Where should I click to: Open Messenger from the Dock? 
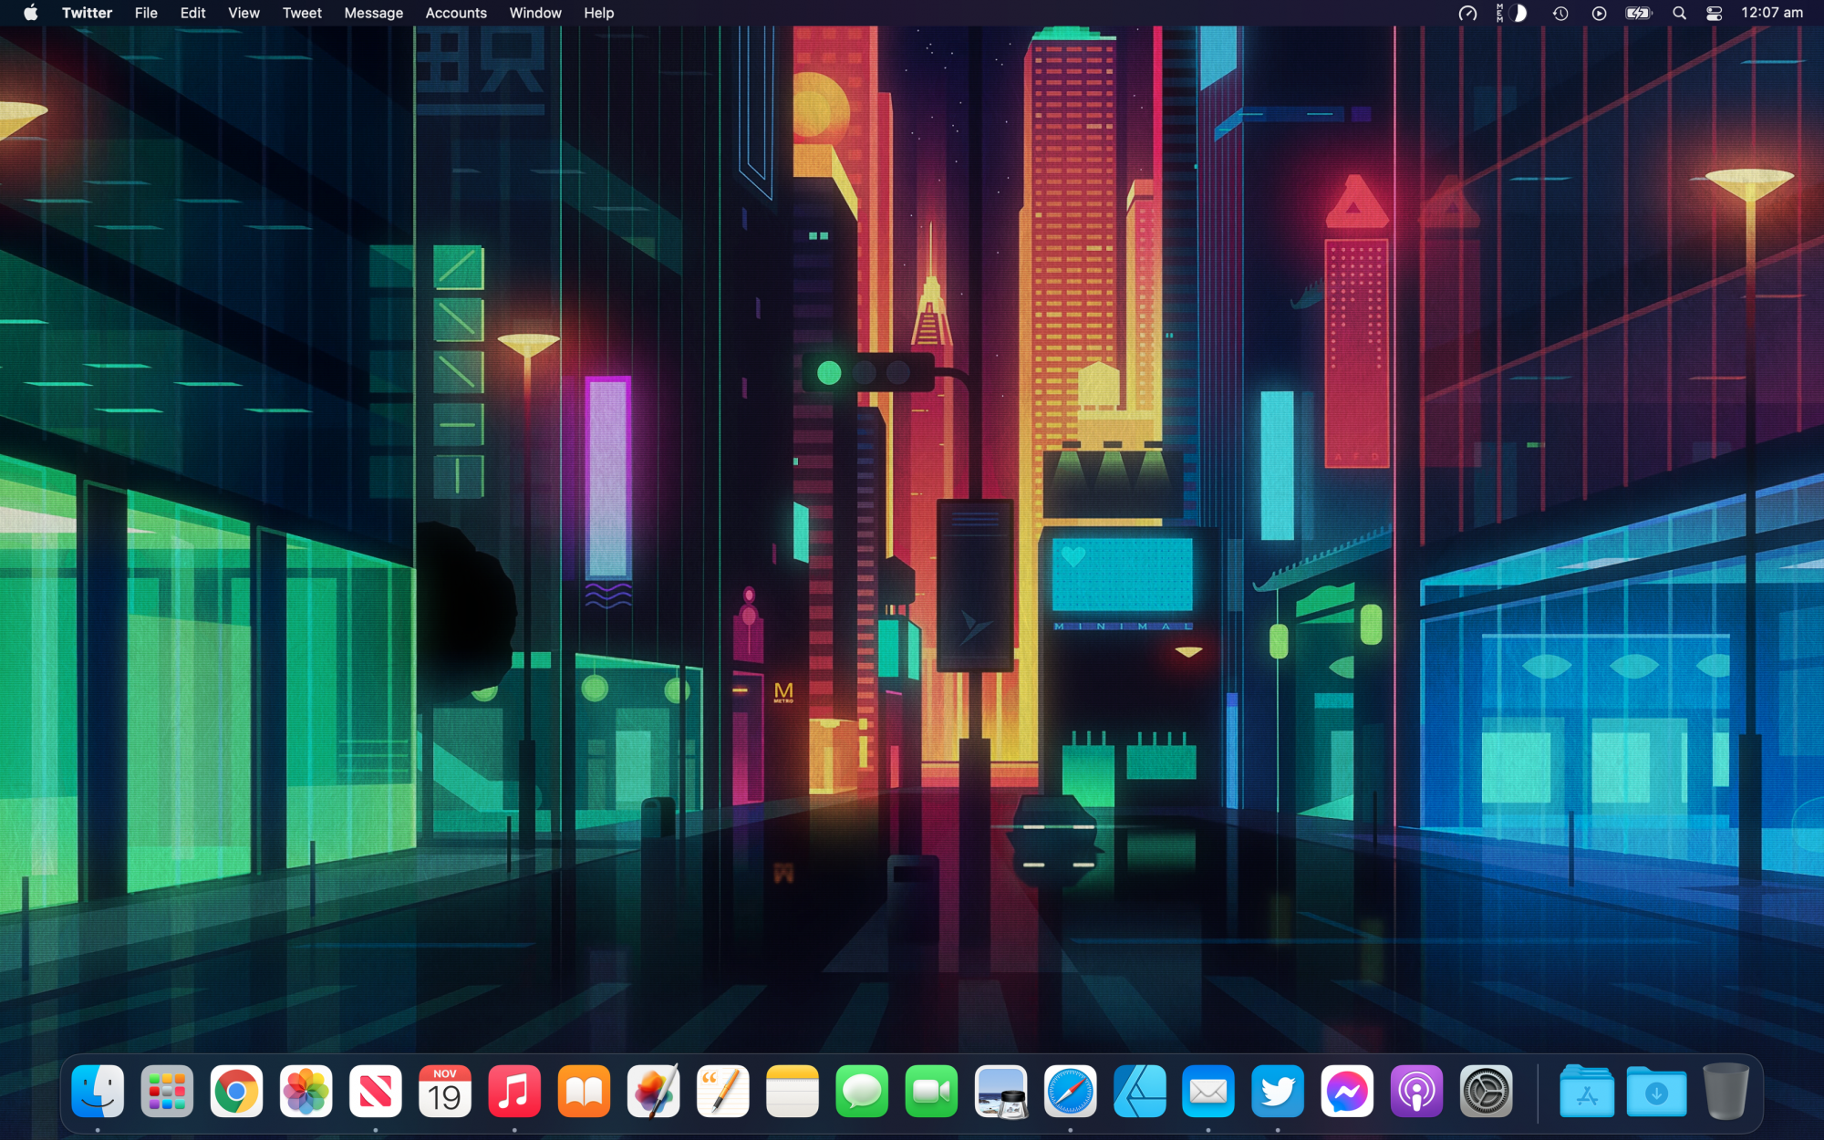click(1347, 1091)
